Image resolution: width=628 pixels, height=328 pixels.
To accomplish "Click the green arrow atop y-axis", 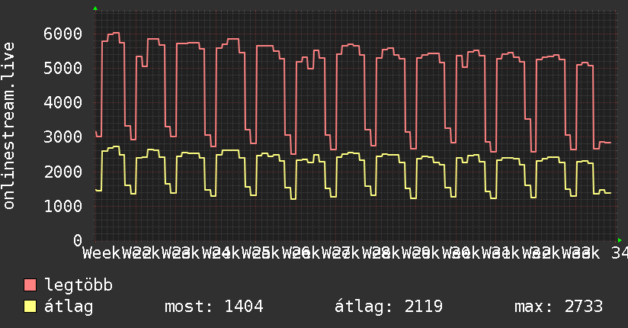I will [x=95, y=8].
